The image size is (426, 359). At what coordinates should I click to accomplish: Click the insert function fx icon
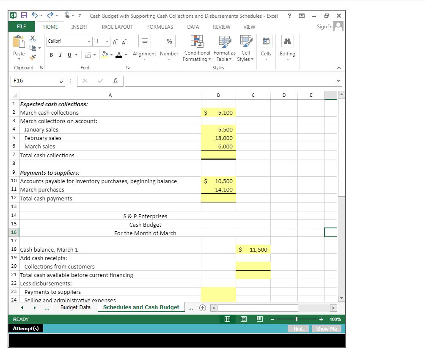[x=115, y=81]
